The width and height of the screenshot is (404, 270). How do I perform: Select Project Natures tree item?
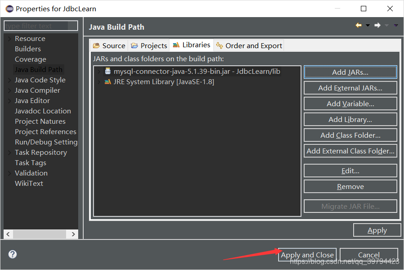click(40, 121)
